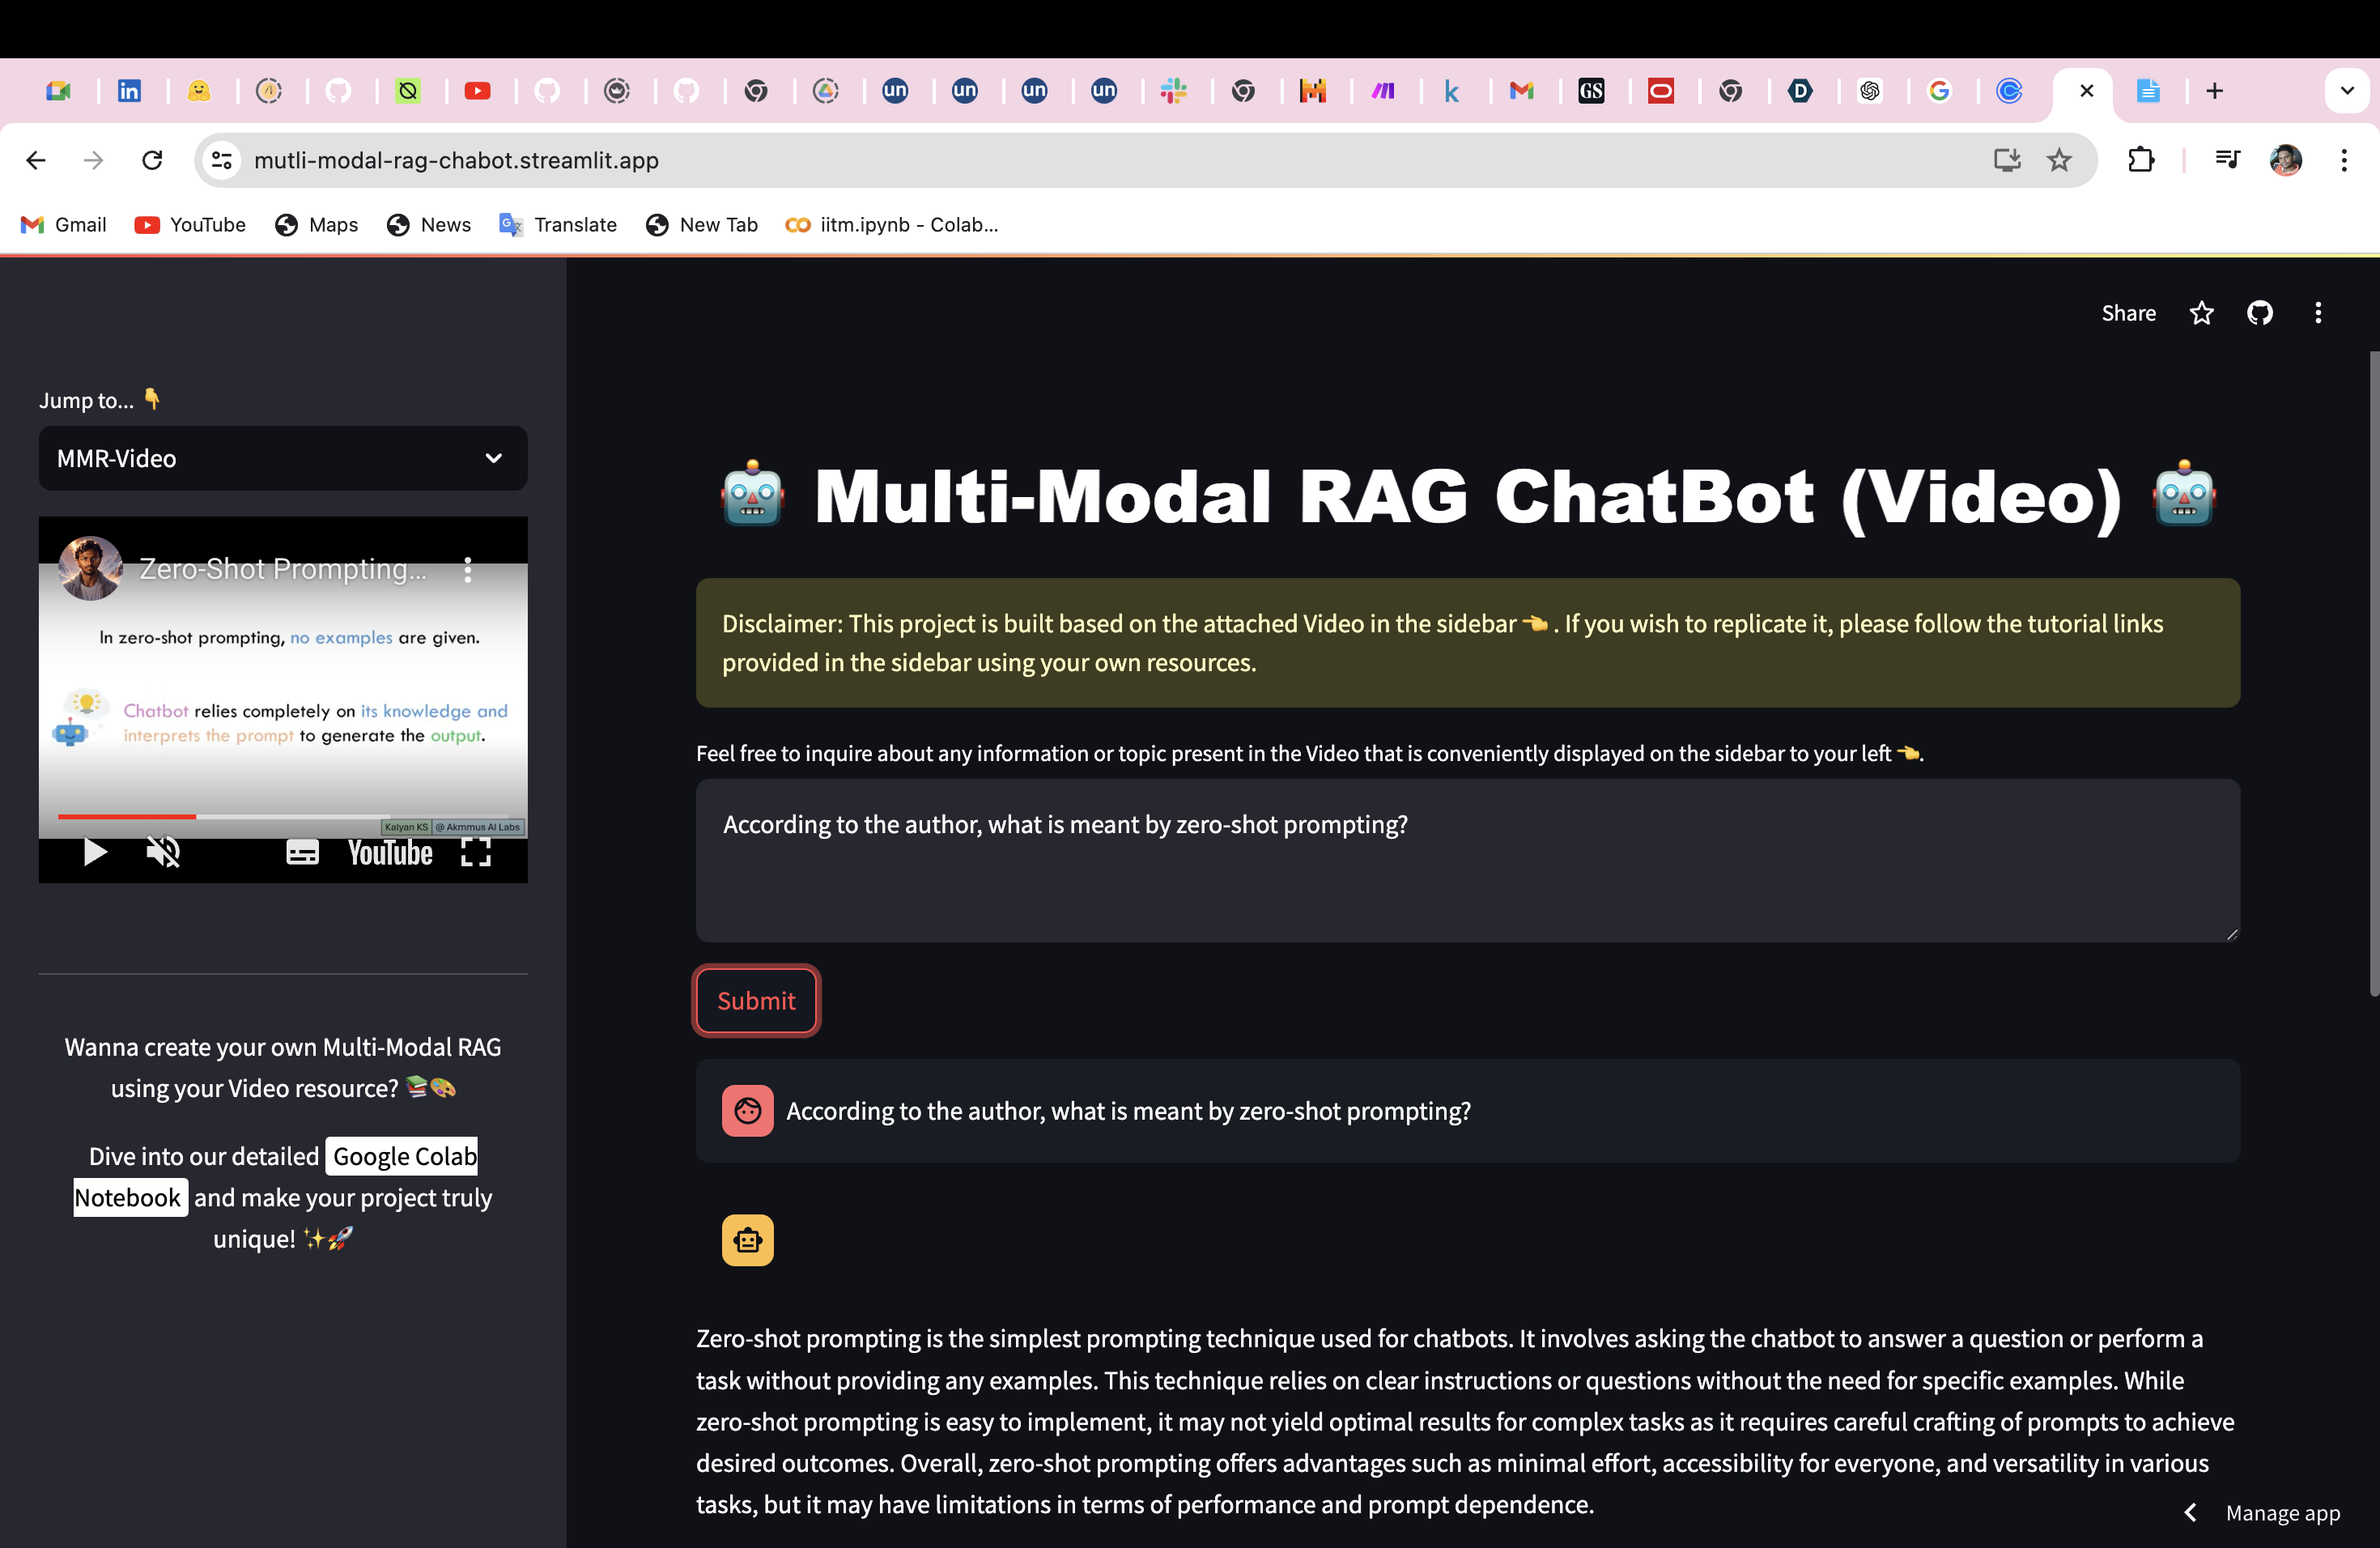The image size is (2380, 1548).
Task: Open Streamlit three-dot main menu
Action: point(2317,313)
